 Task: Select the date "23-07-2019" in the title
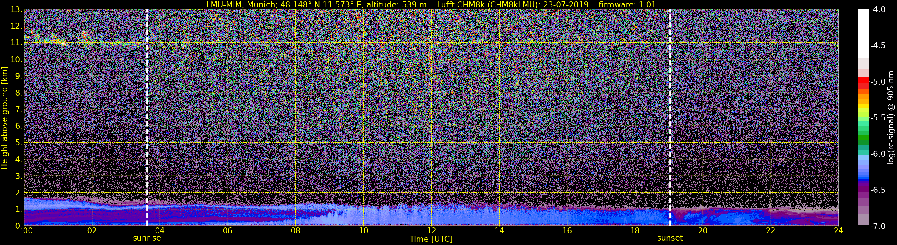566,4
